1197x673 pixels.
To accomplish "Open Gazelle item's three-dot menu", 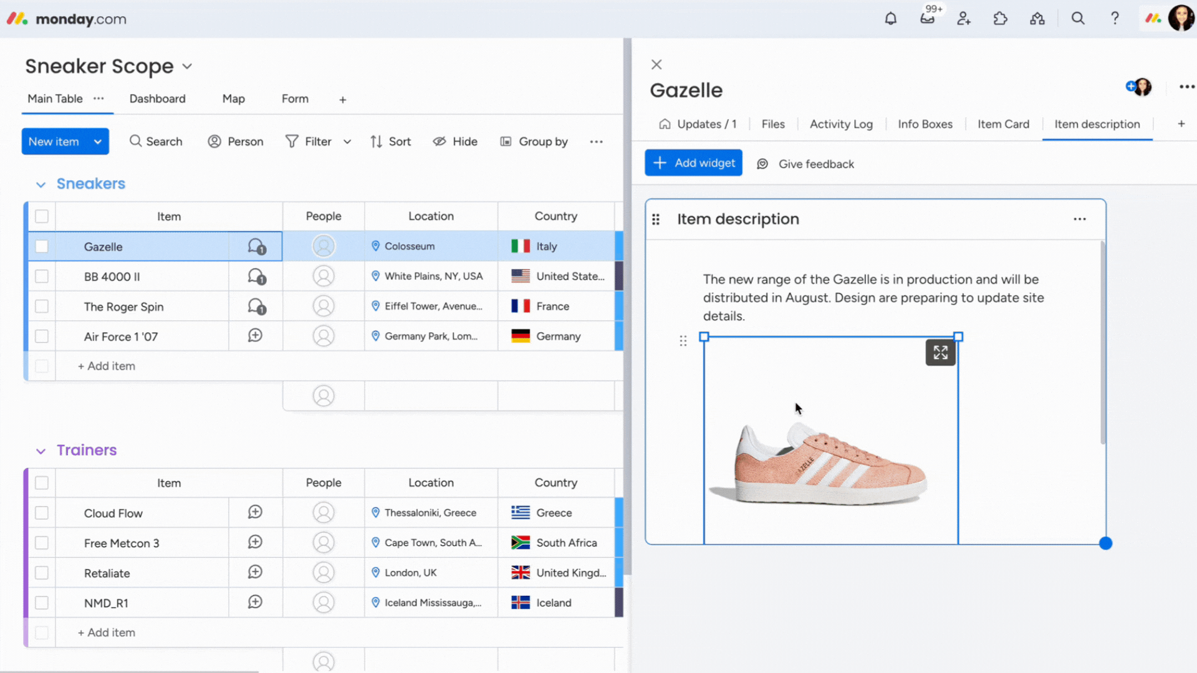I will click(1187, 87).
